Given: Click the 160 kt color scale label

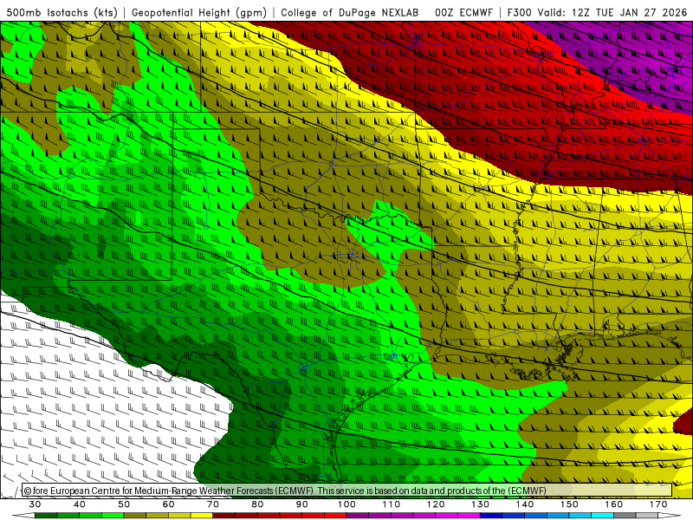Looking at the screenshot, I should coord(614,504).
